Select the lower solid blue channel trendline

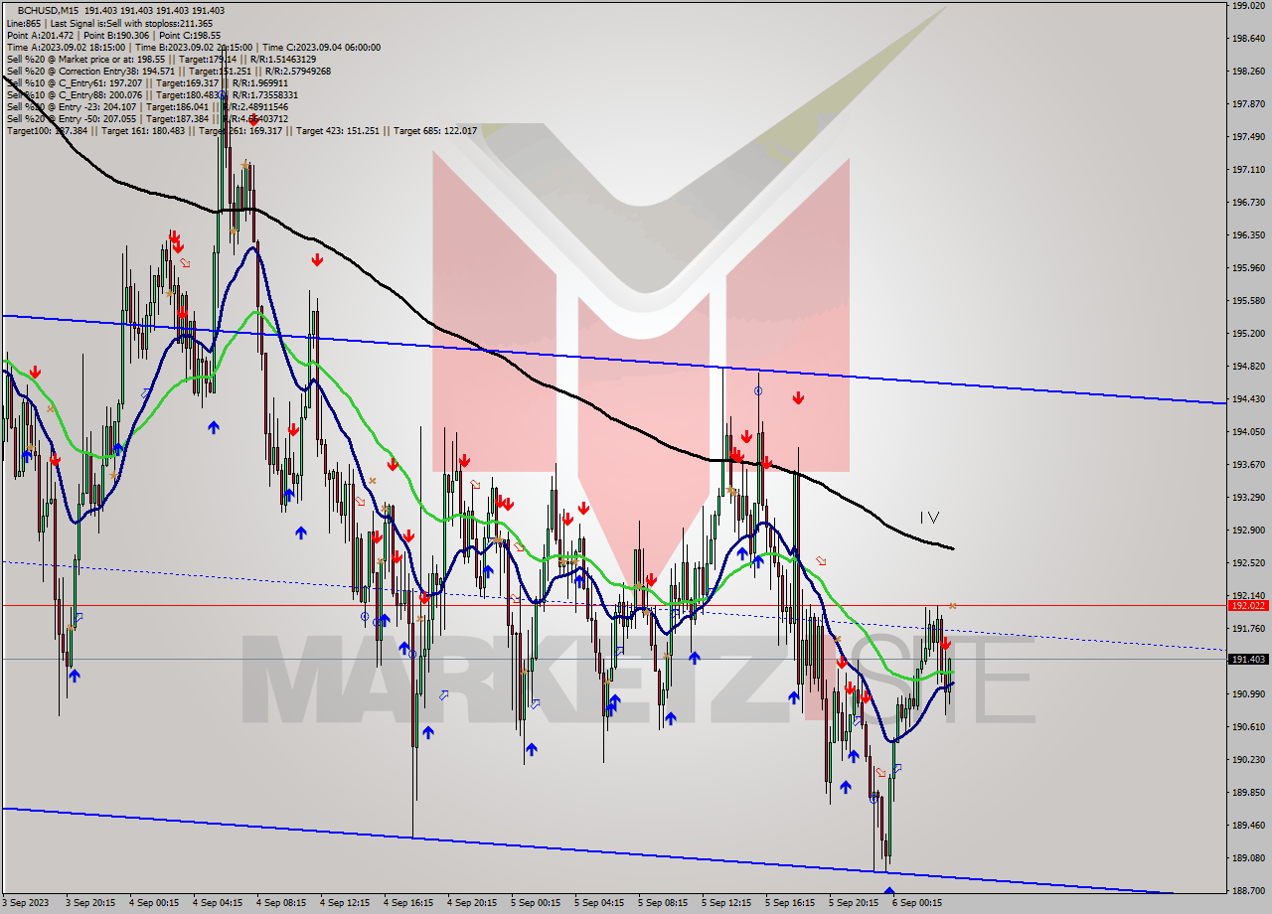tap(586, 851)
